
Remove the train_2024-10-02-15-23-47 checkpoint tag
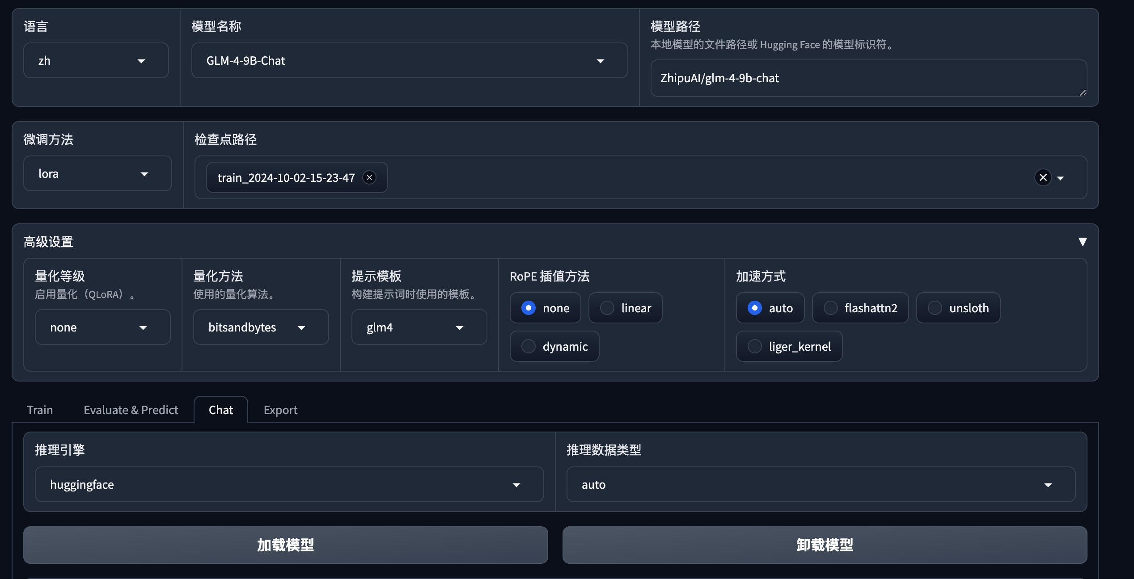point(369,177)
